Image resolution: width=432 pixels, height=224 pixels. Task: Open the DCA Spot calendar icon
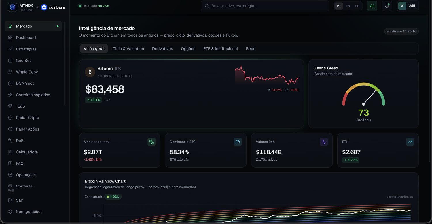click(x=10, y=83)
